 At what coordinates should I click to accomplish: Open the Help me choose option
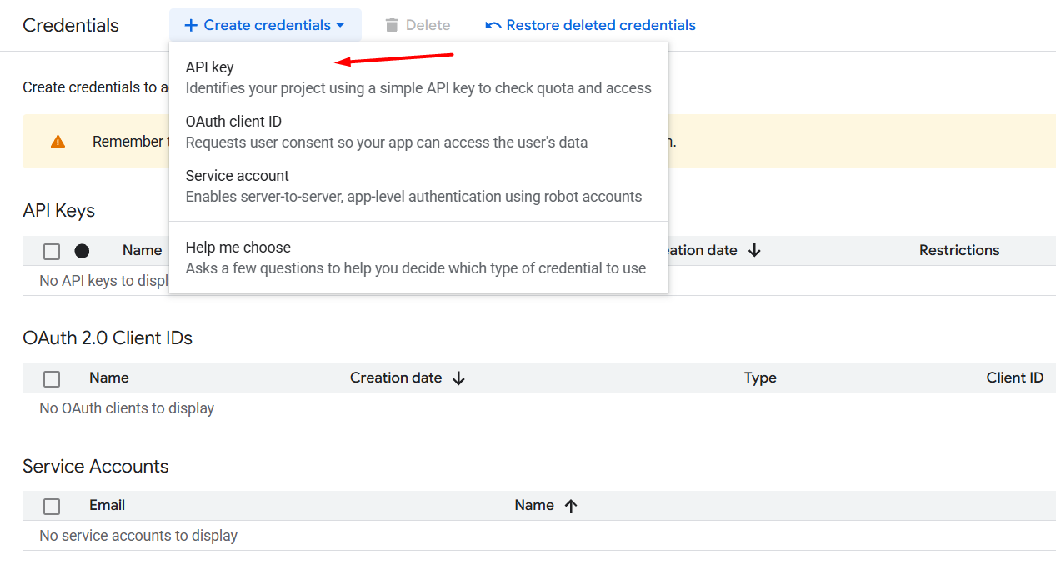(x=238, y=247)
